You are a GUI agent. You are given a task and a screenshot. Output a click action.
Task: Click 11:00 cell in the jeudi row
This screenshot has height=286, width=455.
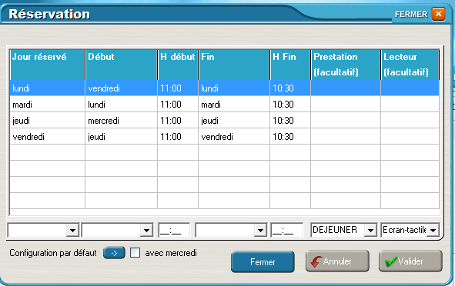pos(178,121)
